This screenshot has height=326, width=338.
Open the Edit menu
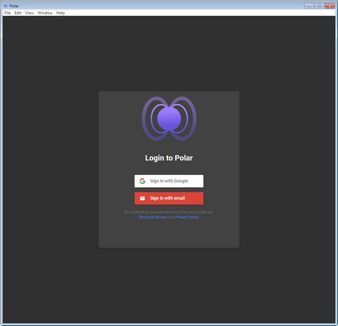tap(18, 13)
